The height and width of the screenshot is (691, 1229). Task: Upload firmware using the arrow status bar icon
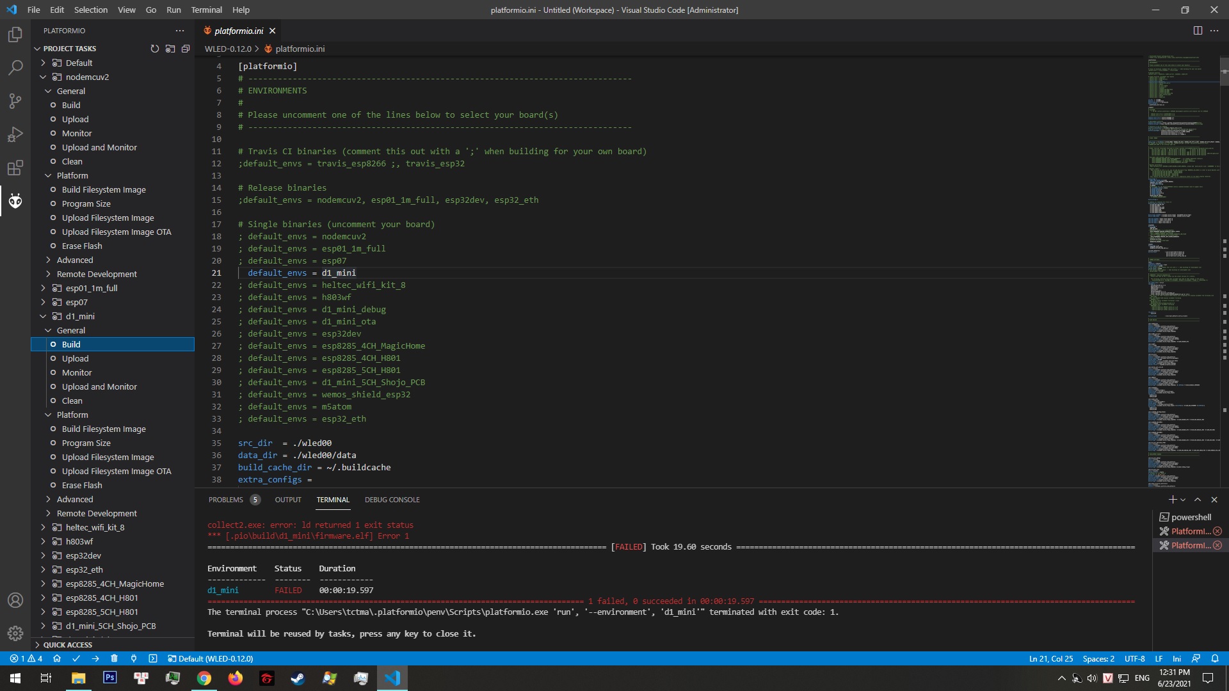[95, 658]
